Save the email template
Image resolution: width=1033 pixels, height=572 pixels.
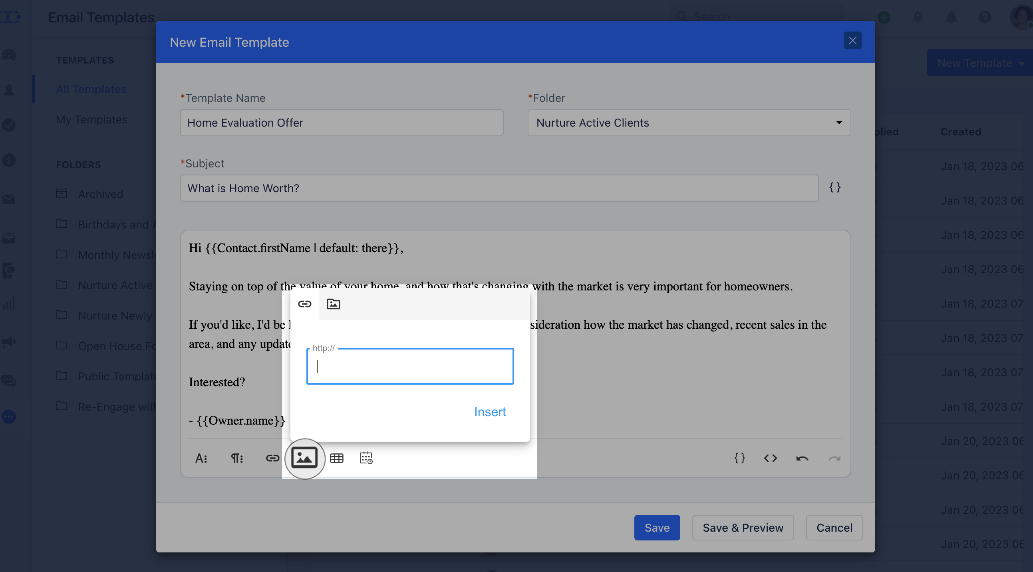click(657, 528)
